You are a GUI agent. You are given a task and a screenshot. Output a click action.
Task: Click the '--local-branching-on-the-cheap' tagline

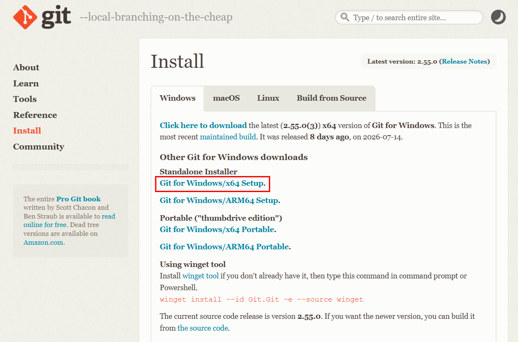click(156, 17)
